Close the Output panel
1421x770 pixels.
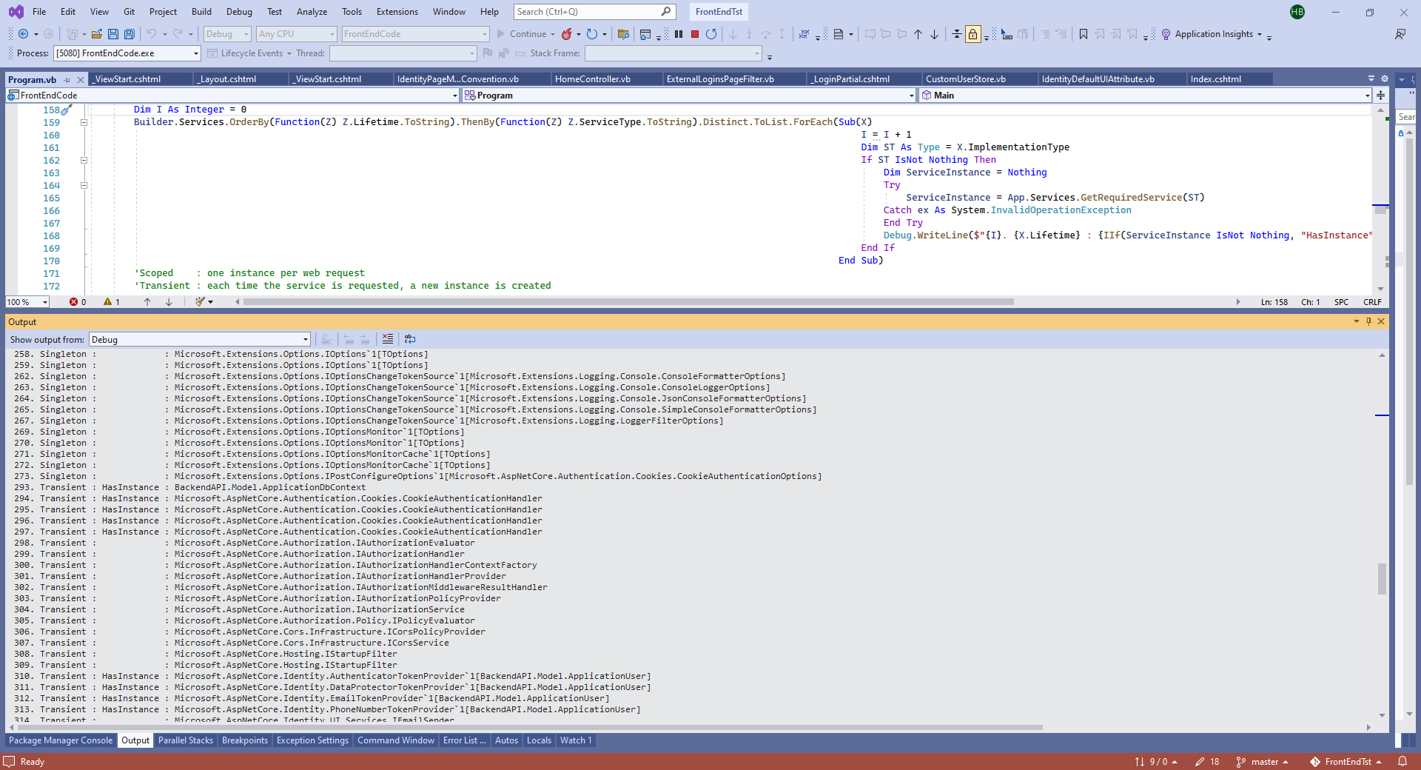(1381, 321)
